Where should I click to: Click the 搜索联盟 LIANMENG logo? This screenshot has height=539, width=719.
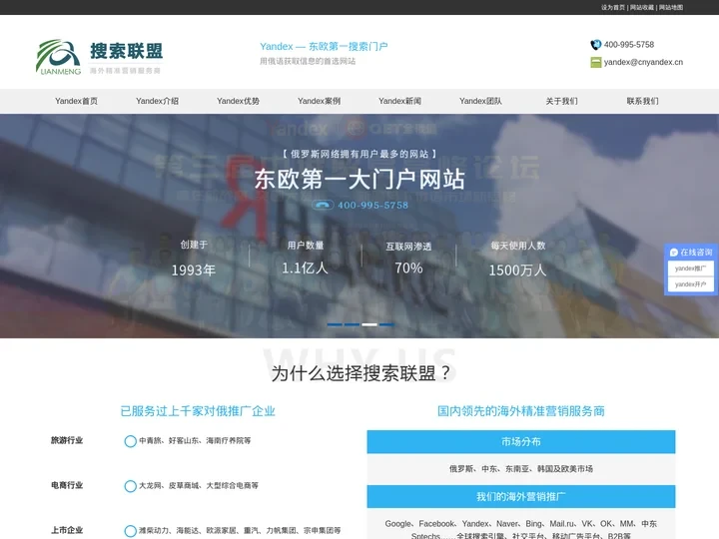point(99,57)
